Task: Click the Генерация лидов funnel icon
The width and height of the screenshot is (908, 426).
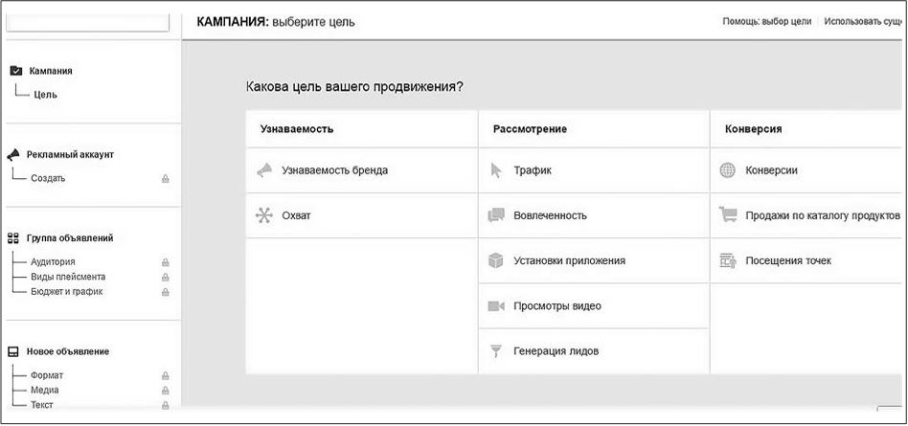Action: [496, 351]
